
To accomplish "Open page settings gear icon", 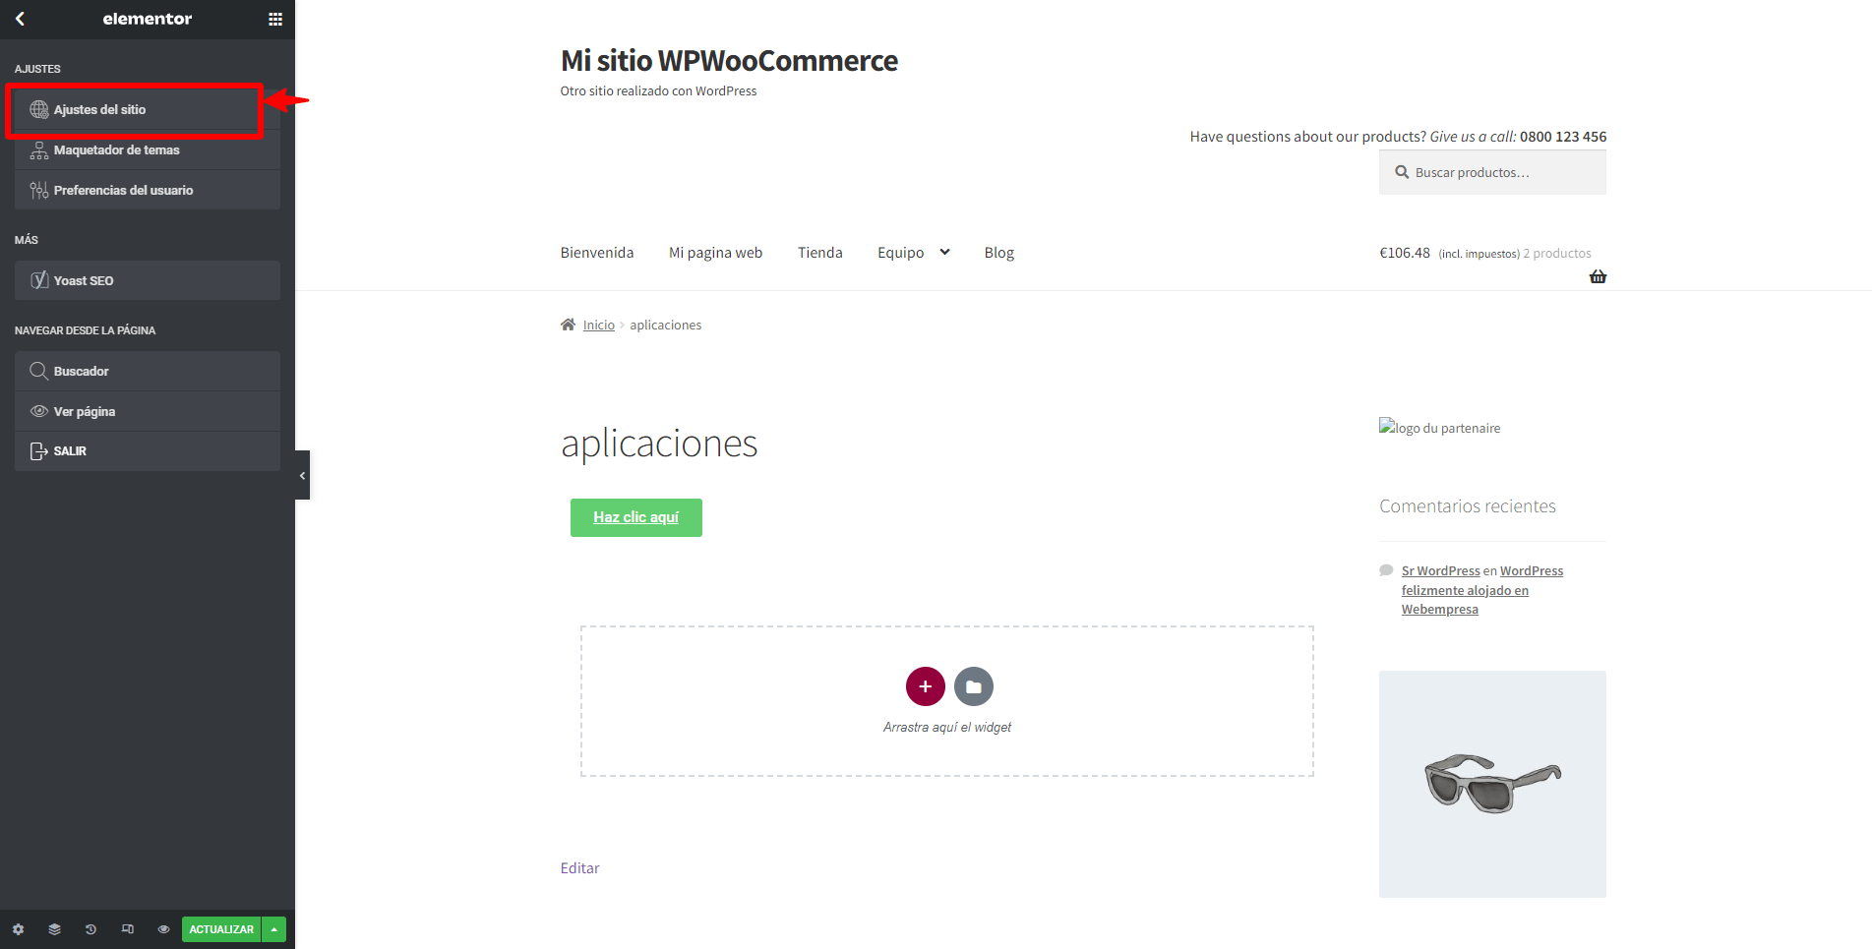I will coord(18,929).
